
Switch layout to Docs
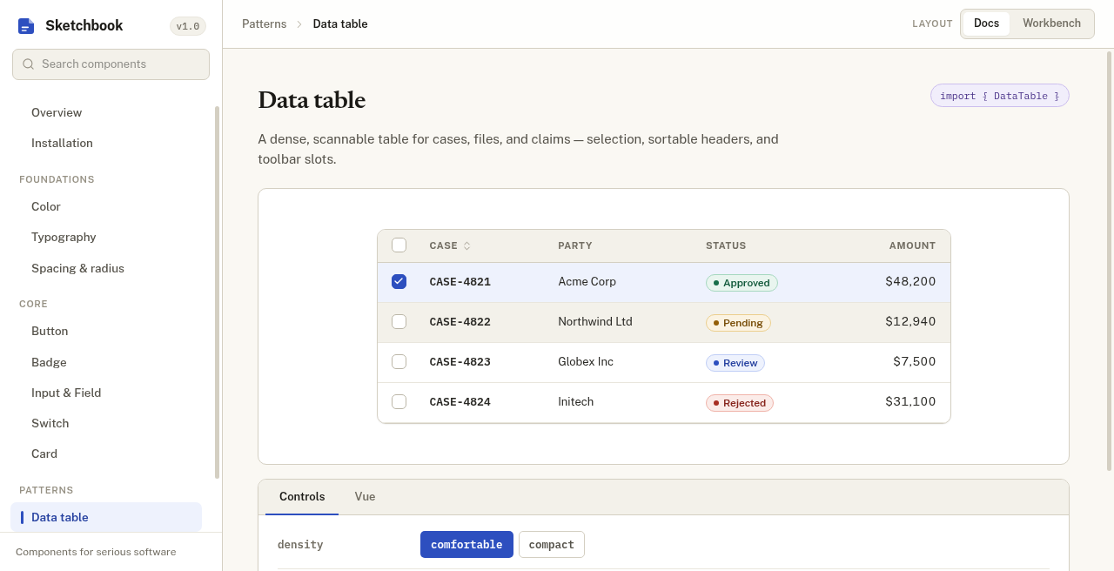point(986,24)
